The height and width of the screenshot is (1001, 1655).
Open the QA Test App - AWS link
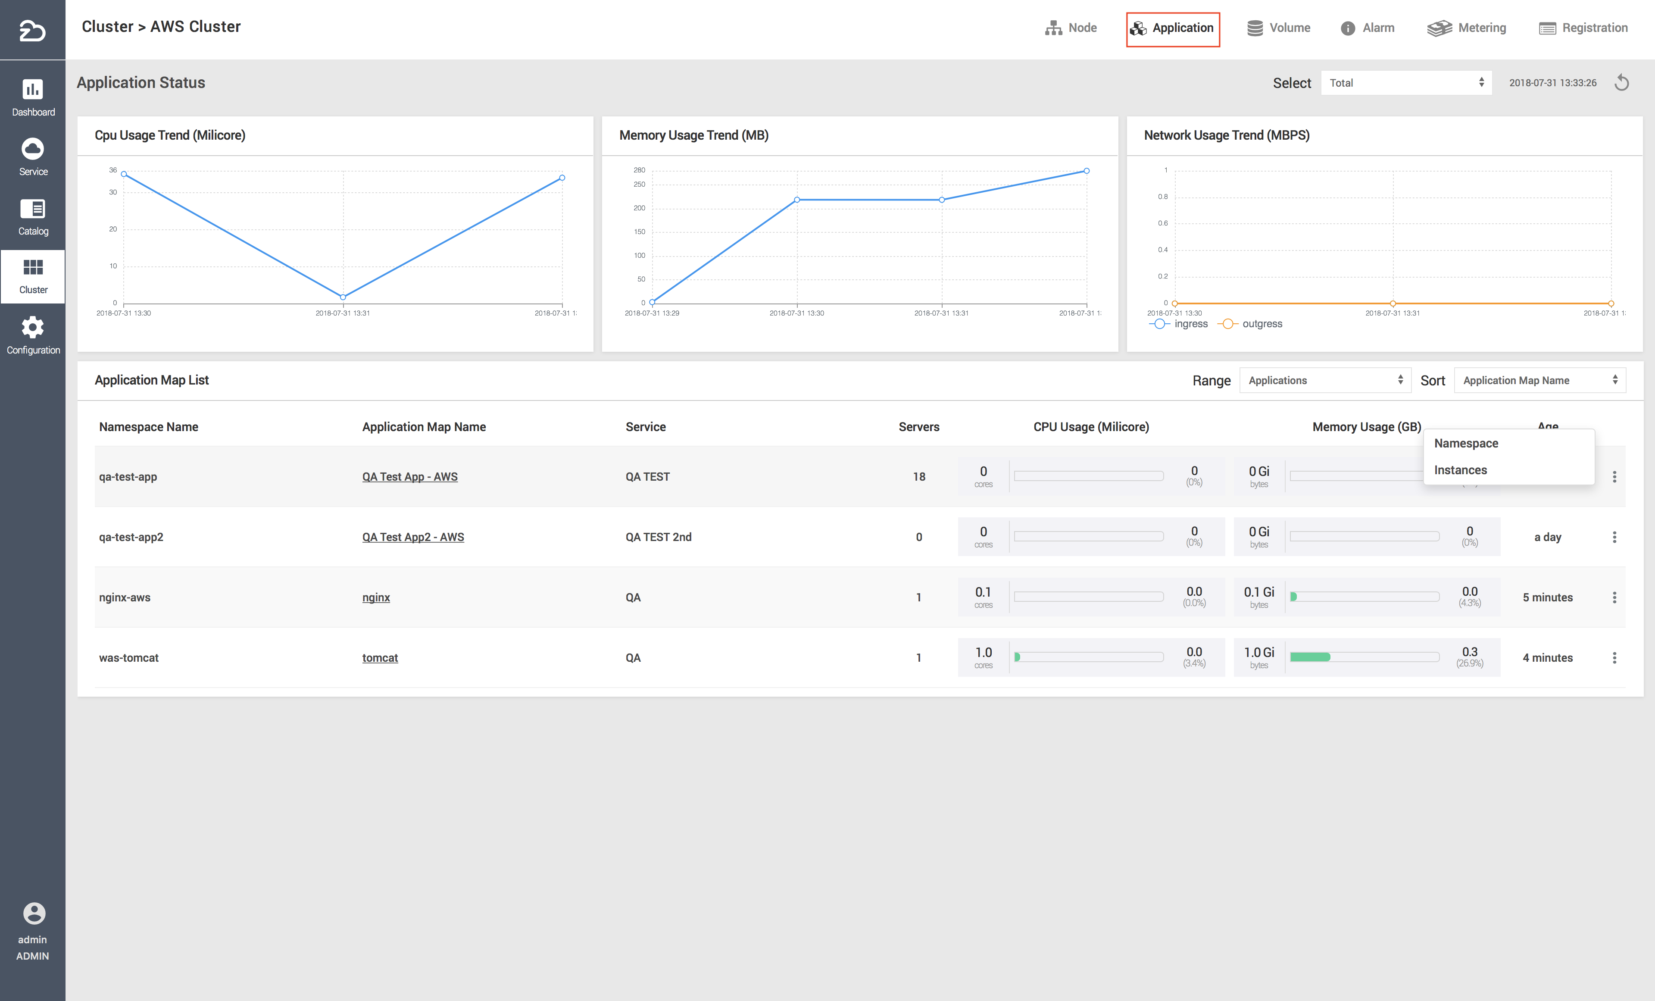click(410, 476)
